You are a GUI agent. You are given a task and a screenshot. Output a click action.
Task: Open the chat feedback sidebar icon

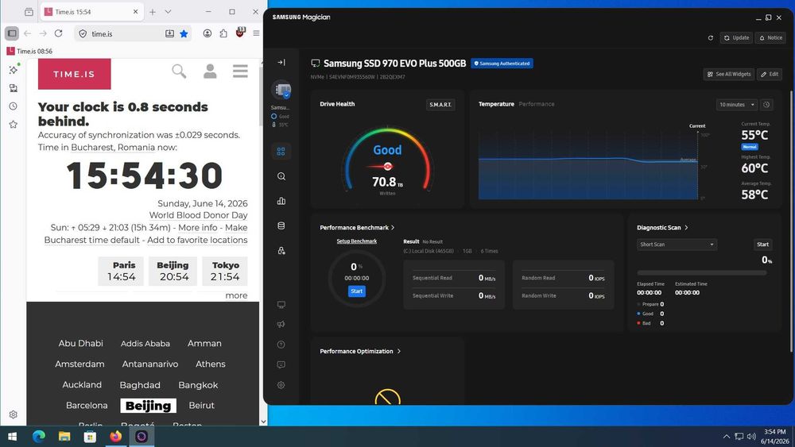[281, 364]
